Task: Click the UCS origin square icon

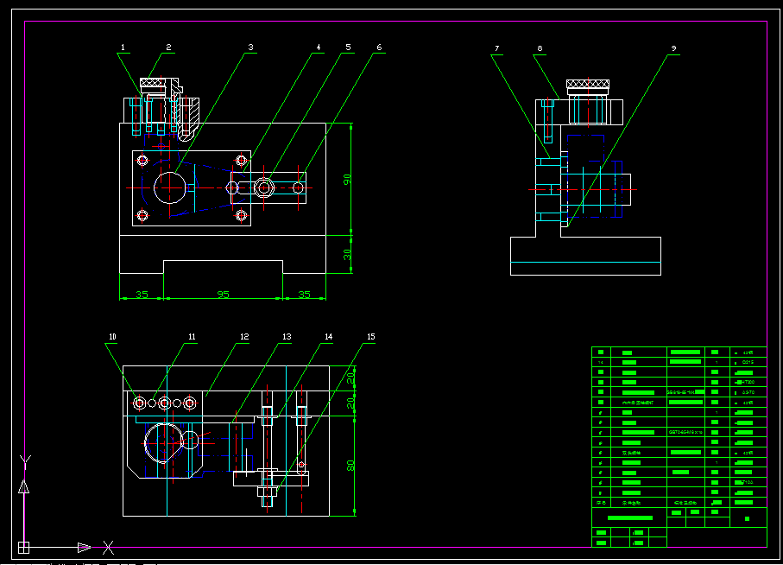Action: point(23,548)
